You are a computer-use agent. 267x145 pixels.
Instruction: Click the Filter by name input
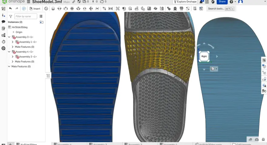[25, 16]
